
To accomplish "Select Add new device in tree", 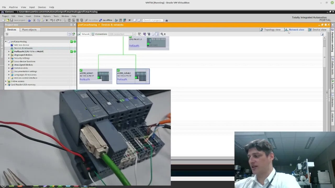I will 21,45.
